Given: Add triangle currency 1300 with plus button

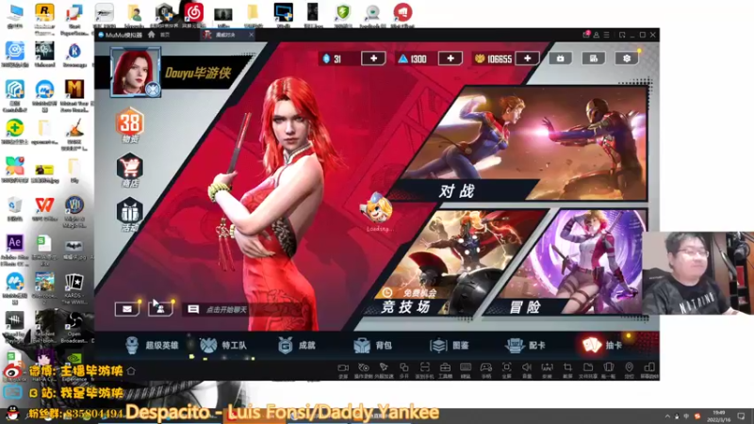Looking at the screenshot, I should pyautogui.click(x=451, y=58).
